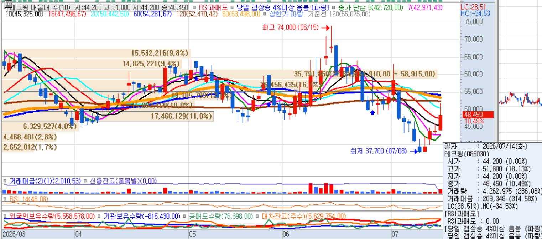
Task: Toggle the 기관보유수량 indicator marker
Action: (99, 217)
